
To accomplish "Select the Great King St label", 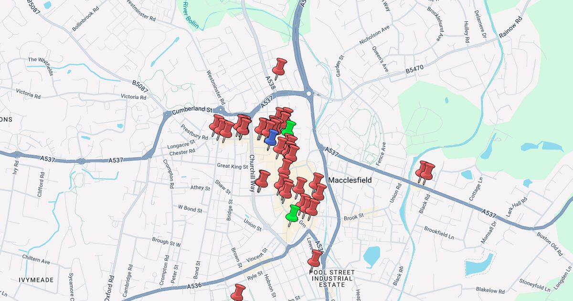I will point(233,167).
